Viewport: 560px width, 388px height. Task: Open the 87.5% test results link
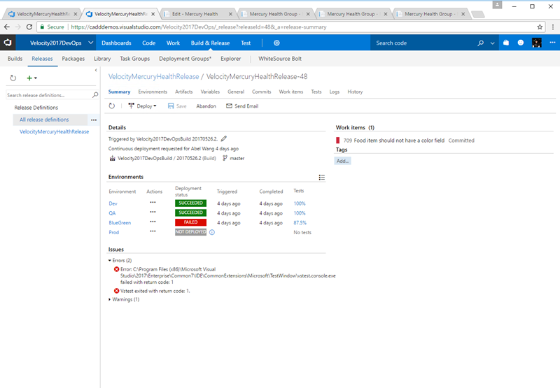(x=300, y=222)
